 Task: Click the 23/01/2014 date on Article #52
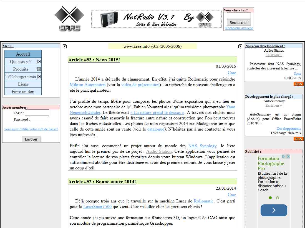point(226,188)
